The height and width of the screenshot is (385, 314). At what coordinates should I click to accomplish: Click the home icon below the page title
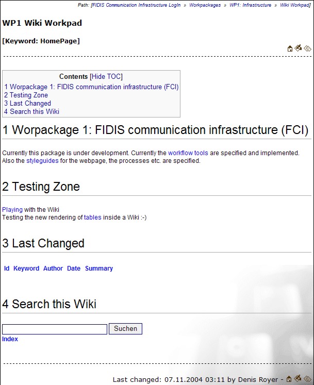pyautogui.click(x=290, y=49)
